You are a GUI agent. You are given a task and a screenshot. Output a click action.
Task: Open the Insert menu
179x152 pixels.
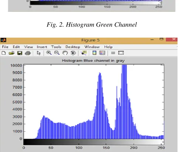(x=42, y=47)
